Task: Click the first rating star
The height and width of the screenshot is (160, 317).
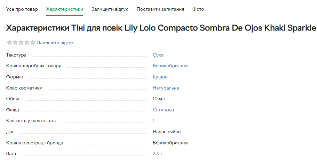Action: tap(9, 43)
